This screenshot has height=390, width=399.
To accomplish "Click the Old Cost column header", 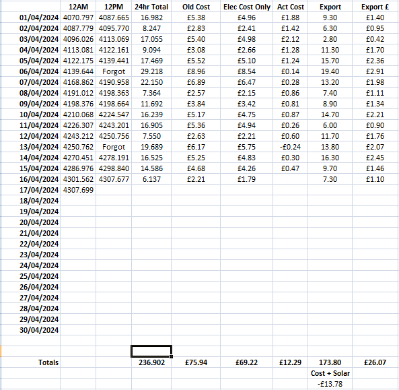I will 196,7.
